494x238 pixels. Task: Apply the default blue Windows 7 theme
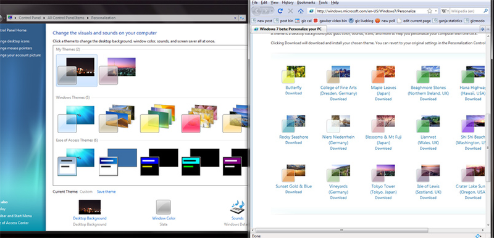tap(76, 119)
